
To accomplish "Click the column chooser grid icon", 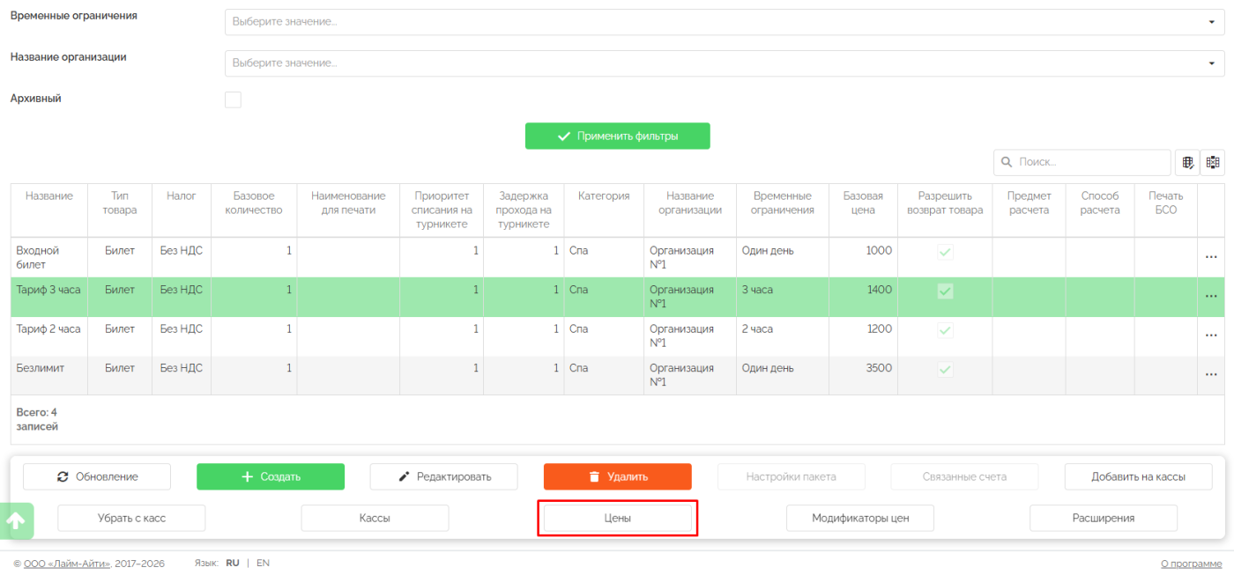I will 1213,163.
